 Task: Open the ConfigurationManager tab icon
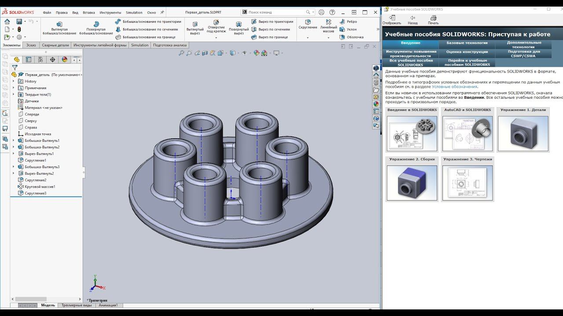coord(40,60)
